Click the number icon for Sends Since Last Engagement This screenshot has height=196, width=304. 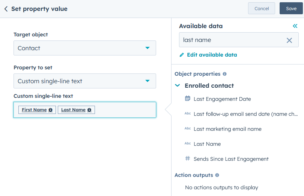[x=188, y=159]
